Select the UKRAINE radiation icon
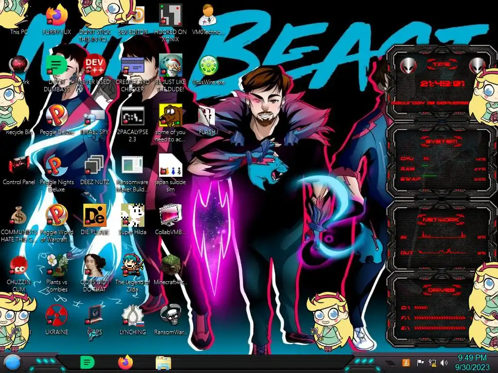498x373 pixels. 56,320
